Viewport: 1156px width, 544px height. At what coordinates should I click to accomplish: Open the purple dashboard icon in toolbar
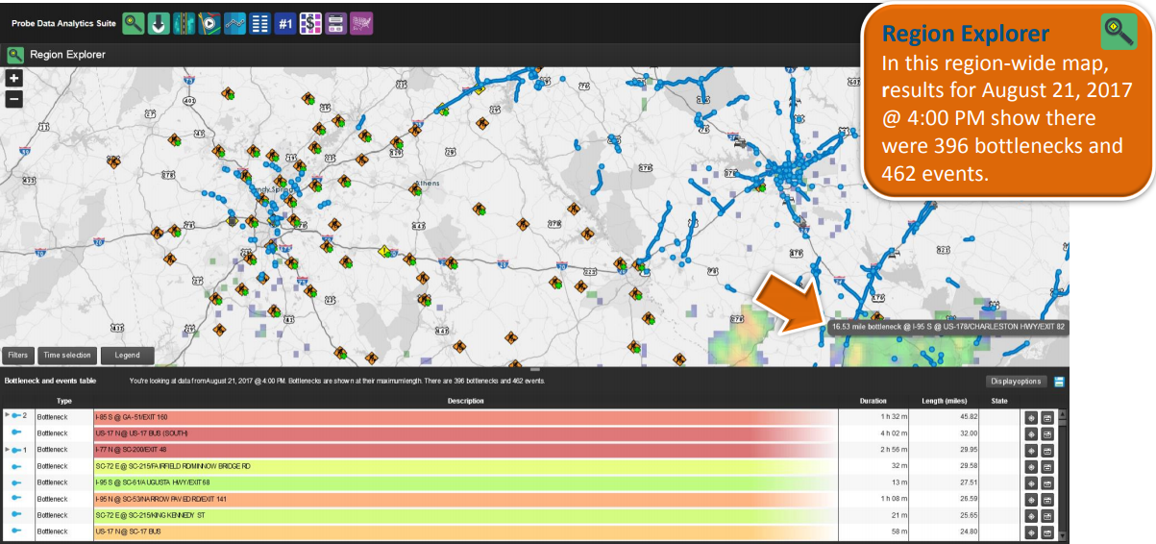click(x=335, y=23)
